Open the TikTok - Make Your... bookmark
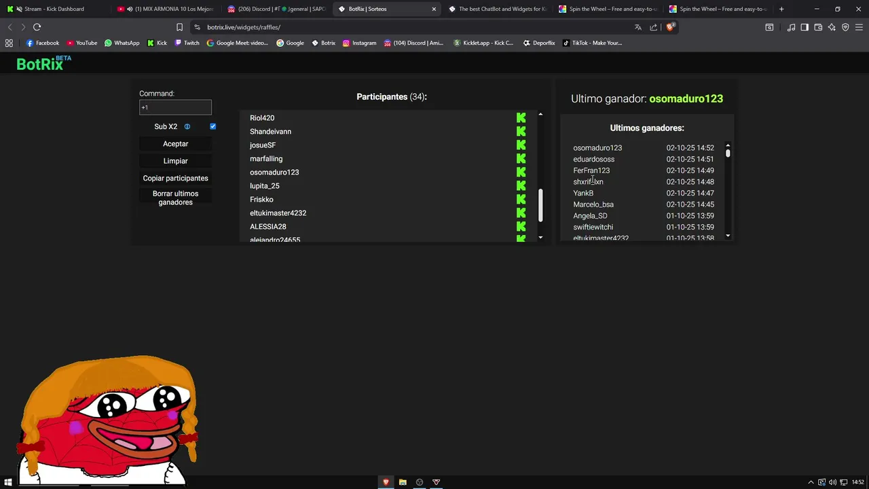Screen dimensions: 869x489 tap(593, 43)
